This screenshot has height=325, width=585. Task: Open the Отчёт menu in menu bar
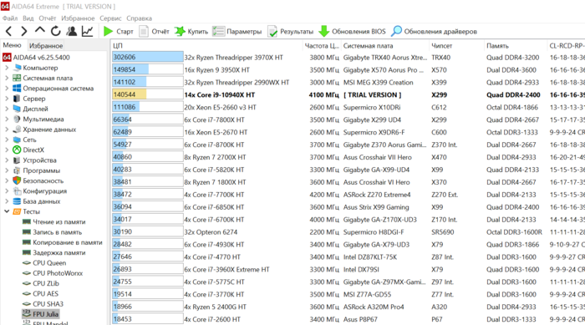click(48, 18)
